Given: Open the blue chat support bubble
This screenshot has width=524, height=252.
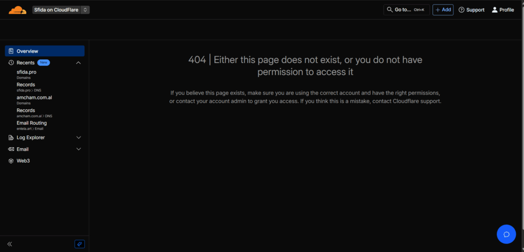Looking at the screenshot, I should click(506, 234).
